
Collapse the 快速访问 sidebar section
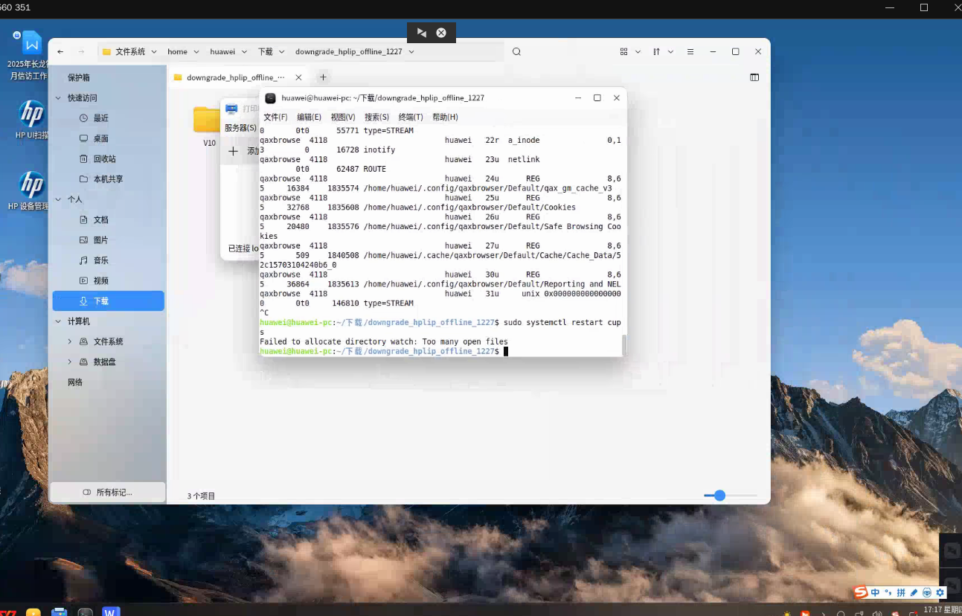point(58,98)
